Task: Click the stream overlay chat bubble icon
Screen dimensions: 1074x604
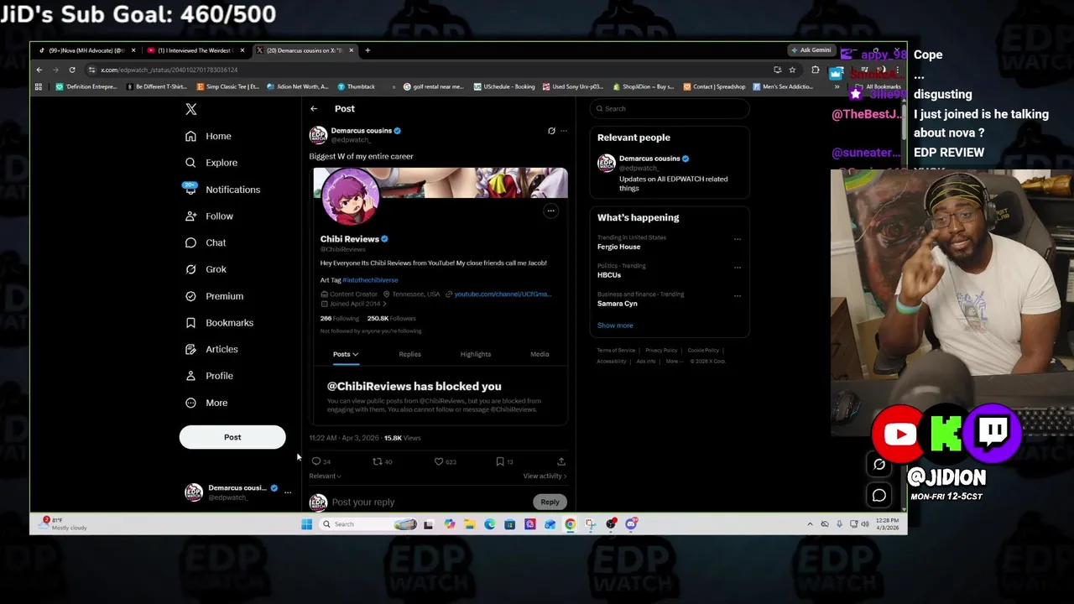Action: click(879, 496)
